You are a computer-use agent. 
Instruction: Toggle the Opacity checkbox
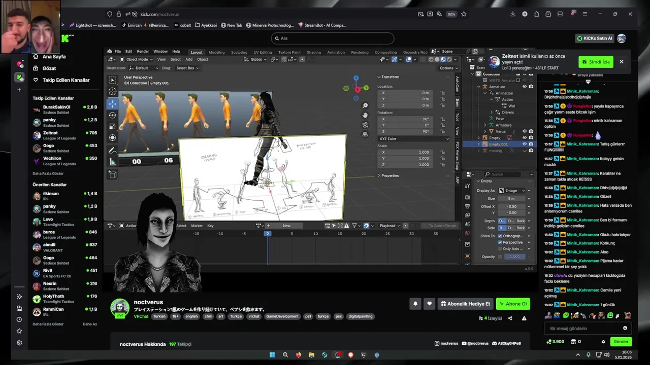pyautogui.click(x=500, y=257)
